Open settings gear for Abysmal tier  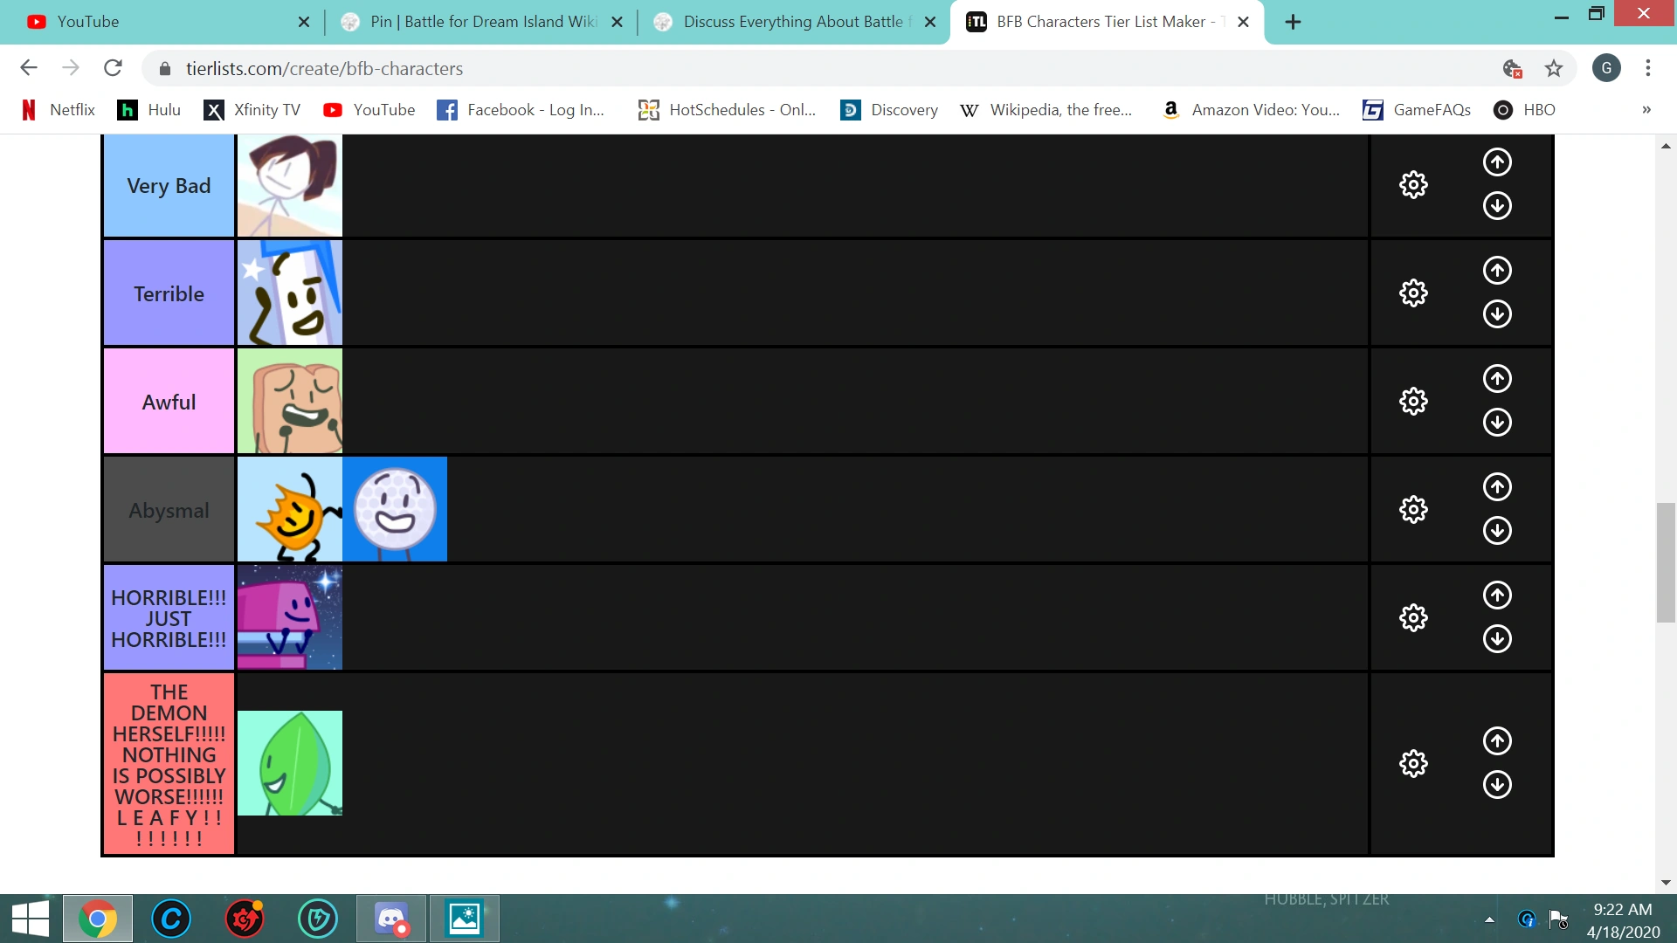tap(1413, 510)
